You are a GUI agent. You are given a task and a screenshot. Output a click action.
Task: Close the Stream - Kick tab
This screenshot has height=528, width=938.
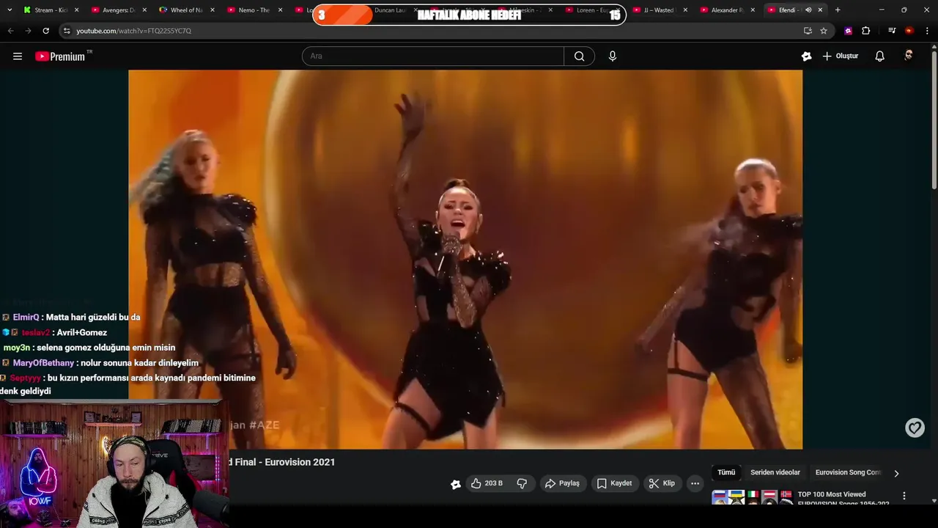(x=76, y=10)
